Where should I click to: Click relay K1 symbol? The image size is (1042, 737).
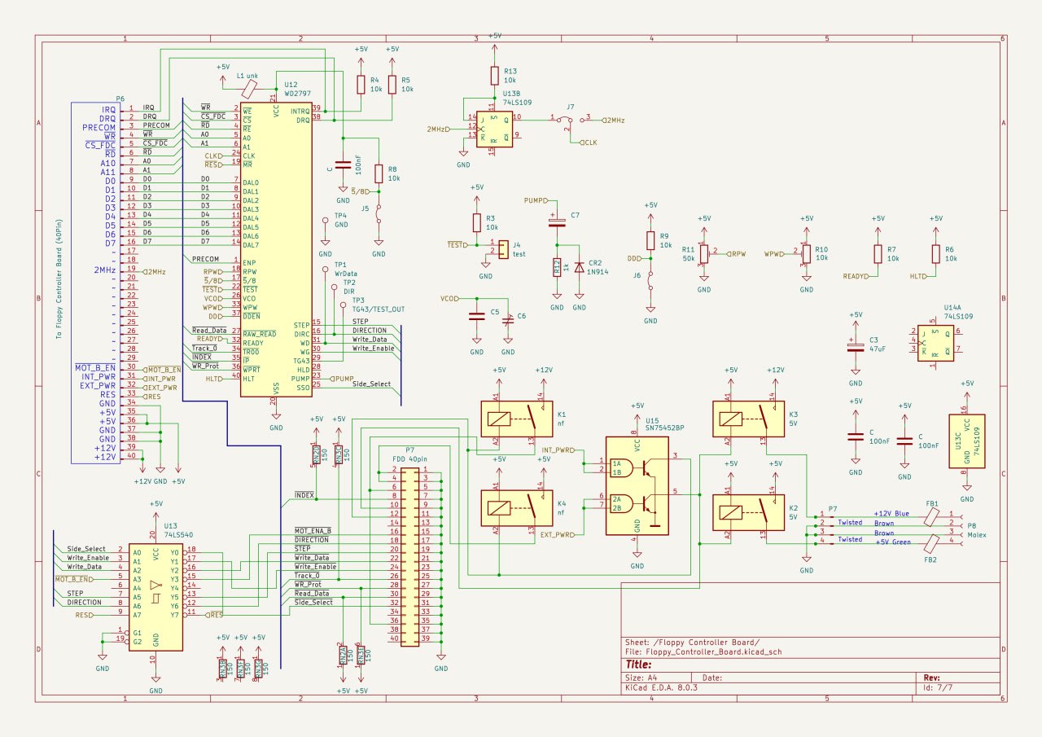pyautogui.click(x=515, y=420)
